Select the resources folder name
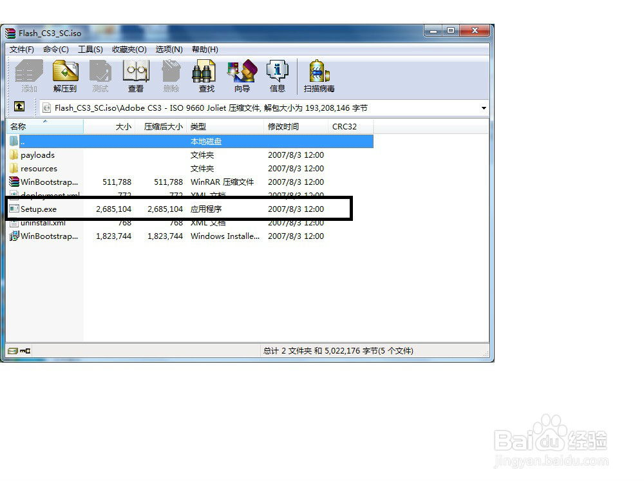This screenshot has width=644, height=483. pos(39,168)
